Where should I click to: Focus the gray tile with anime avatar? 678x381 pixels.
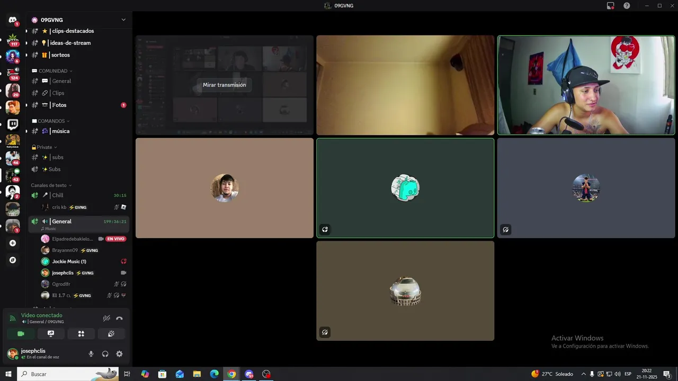[x=586, y=188]
